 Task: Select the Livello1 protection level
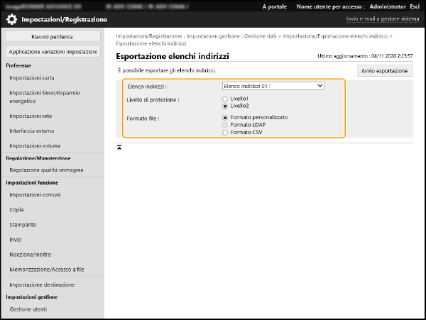pos(226,99)
